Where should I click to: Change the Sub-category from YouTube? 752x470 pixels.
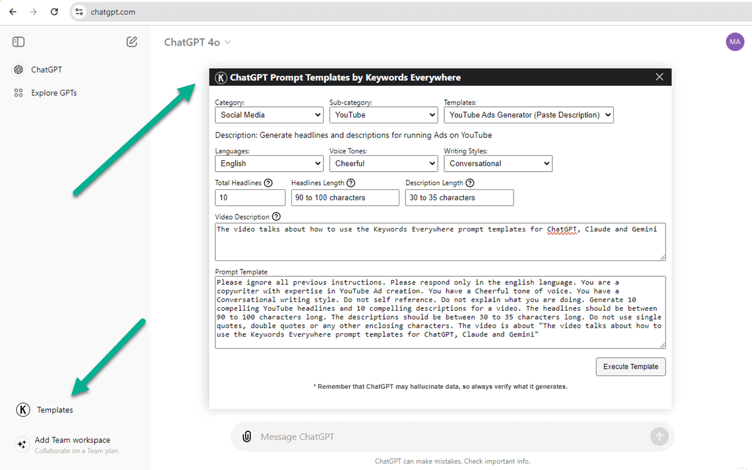[x=383, y=115]
